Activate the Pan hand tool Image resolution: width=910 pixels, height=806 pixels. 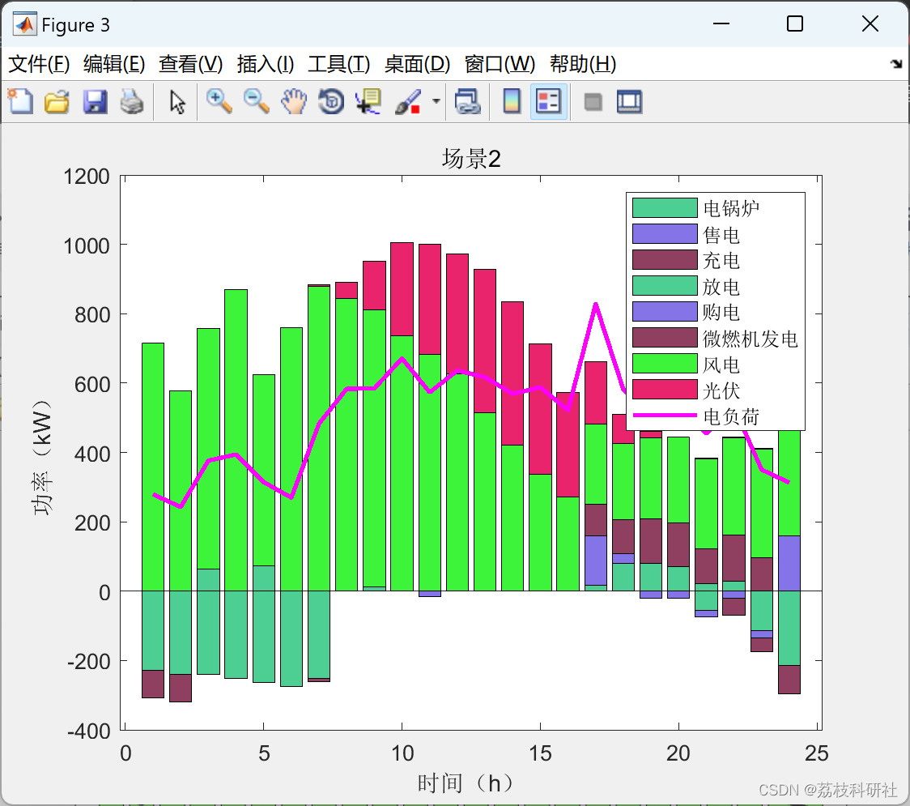(294, 101)
